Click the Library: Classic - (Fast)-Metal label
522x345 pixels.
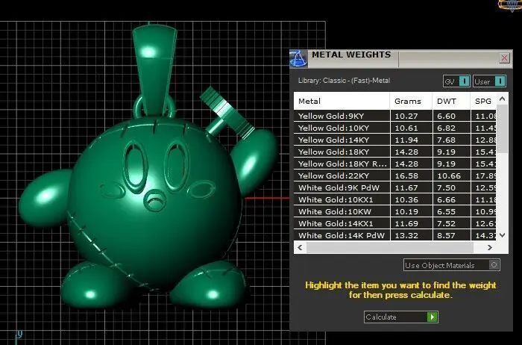[344, 81]
